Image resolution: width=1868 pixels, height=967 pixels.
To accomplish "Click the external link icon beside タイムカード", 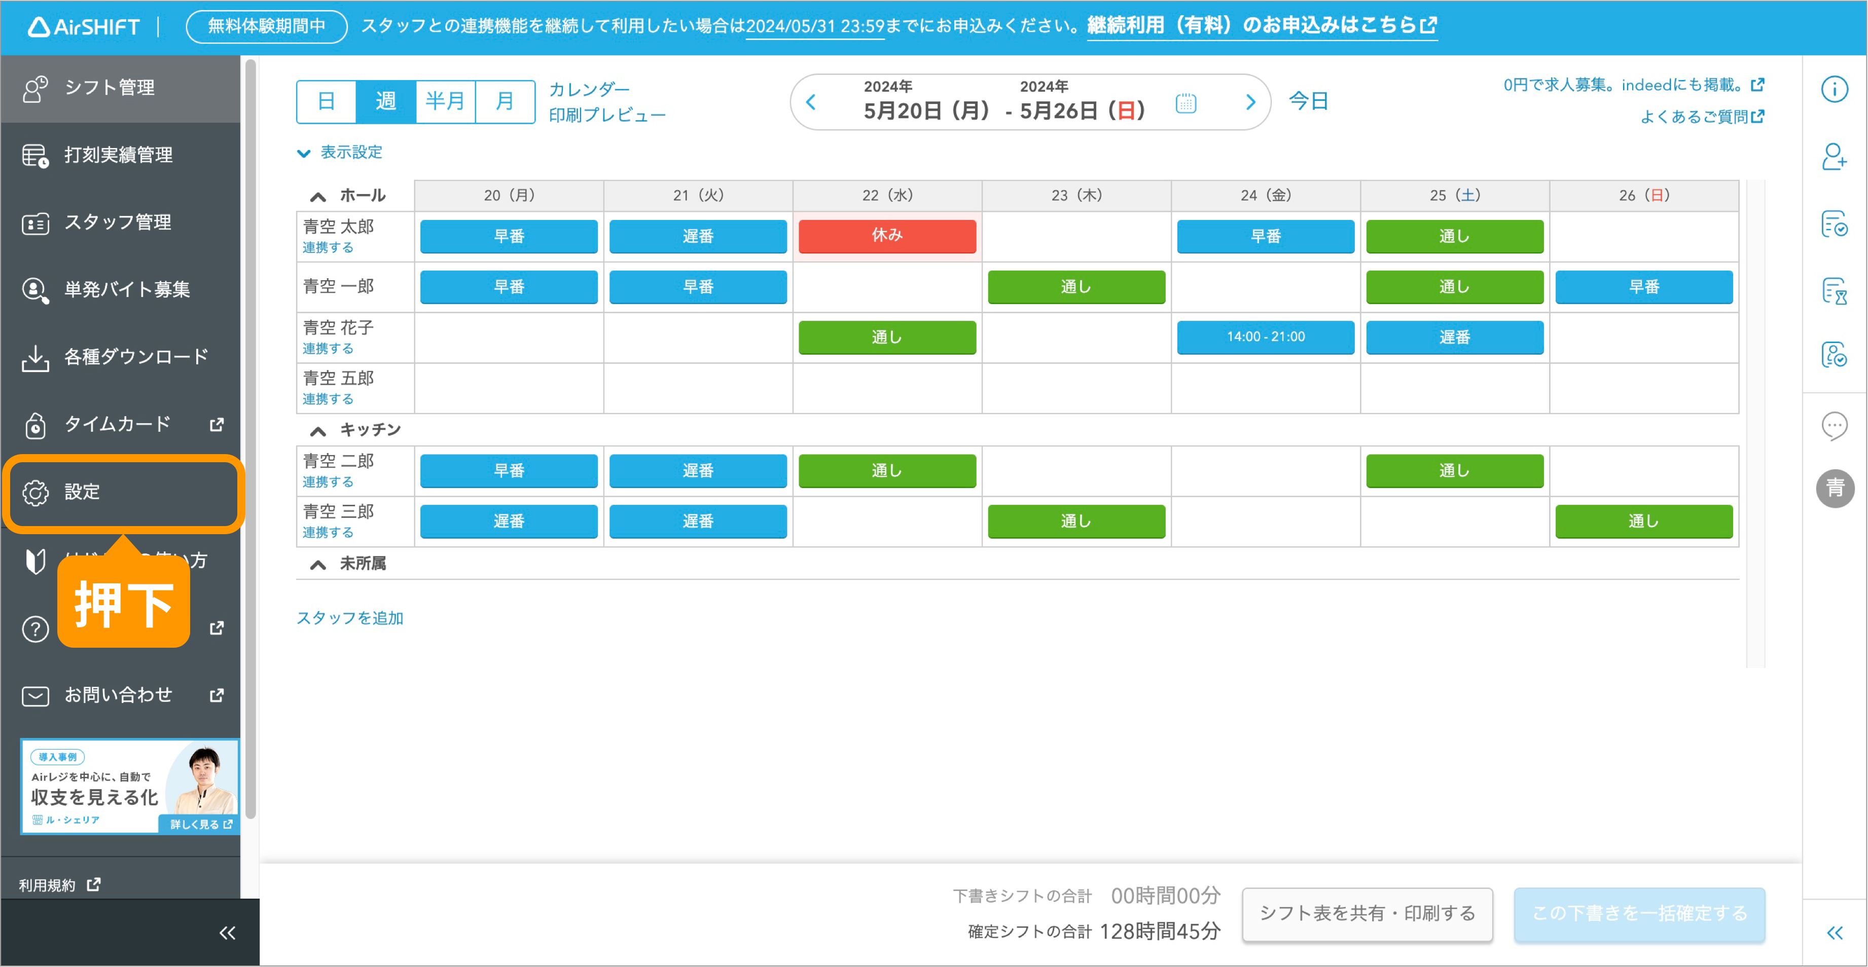I will tap(216, 424).
